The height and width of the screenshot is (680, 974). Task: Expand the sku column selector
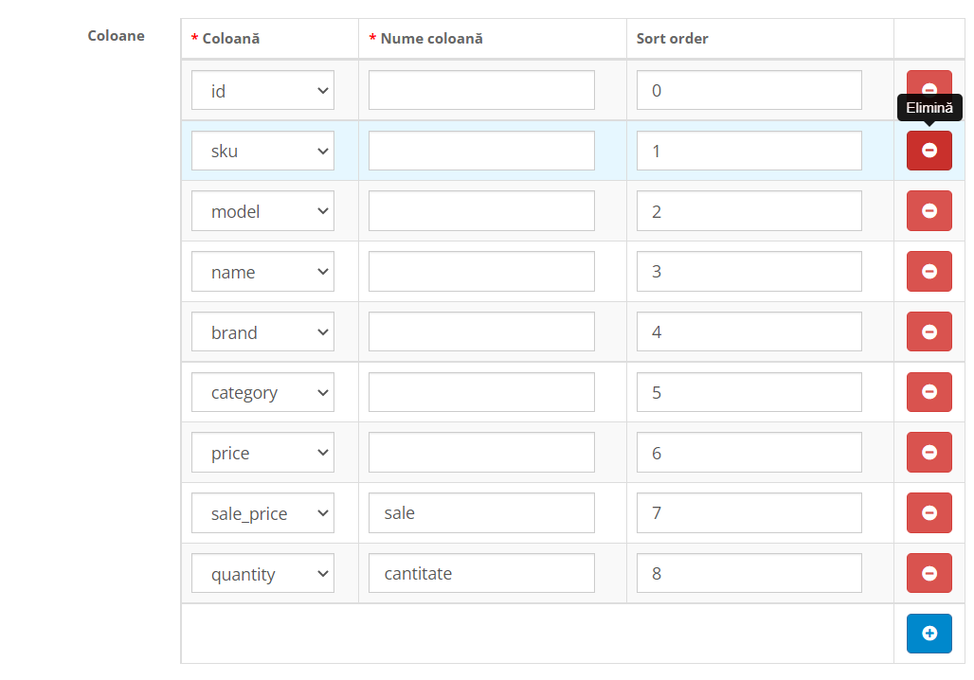coord(262,151)
